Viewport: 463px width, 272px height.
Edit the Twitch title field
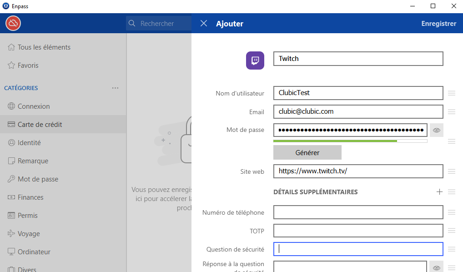(x=358, y=59)
